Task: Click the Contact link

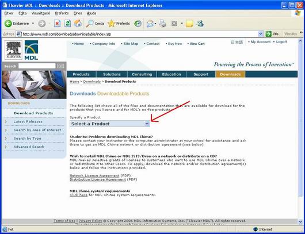Action: click(153, 44)
